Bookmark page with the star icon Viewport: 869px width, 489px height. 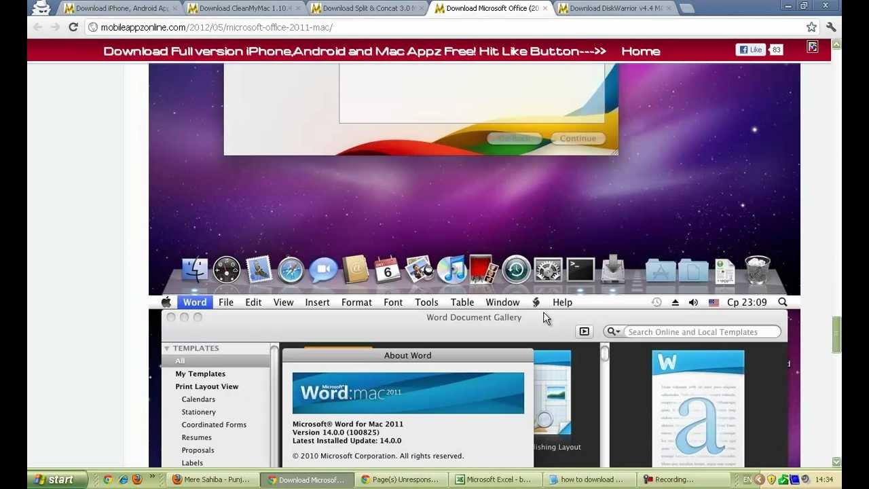pos(811,27)
